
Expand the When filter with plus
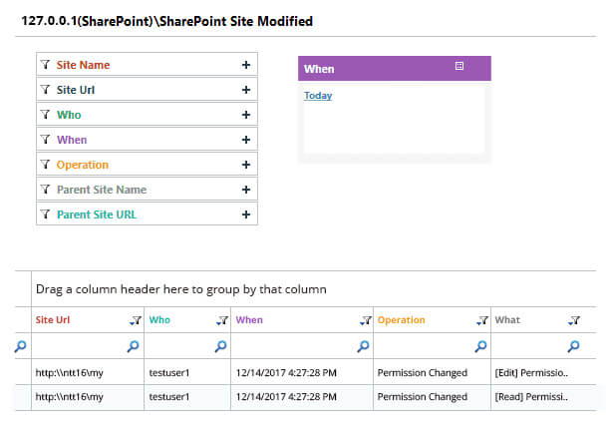(x=246, y=140)
